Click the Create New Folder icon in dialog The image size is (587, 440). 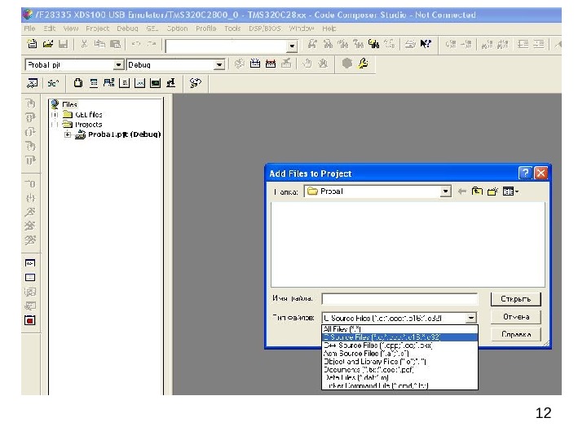coord(492,191)
